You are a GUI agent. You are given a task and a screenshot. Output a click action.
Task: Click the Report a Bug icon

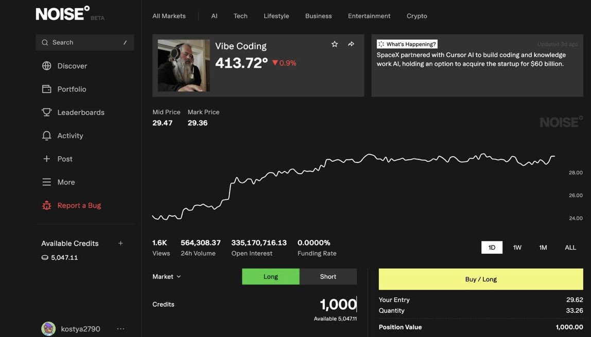47,205
